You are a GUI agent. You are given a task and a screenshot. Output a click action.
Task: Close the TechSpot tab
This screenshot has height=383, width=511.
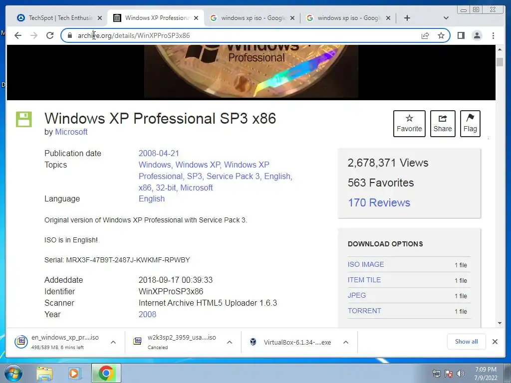coord(100,18)
